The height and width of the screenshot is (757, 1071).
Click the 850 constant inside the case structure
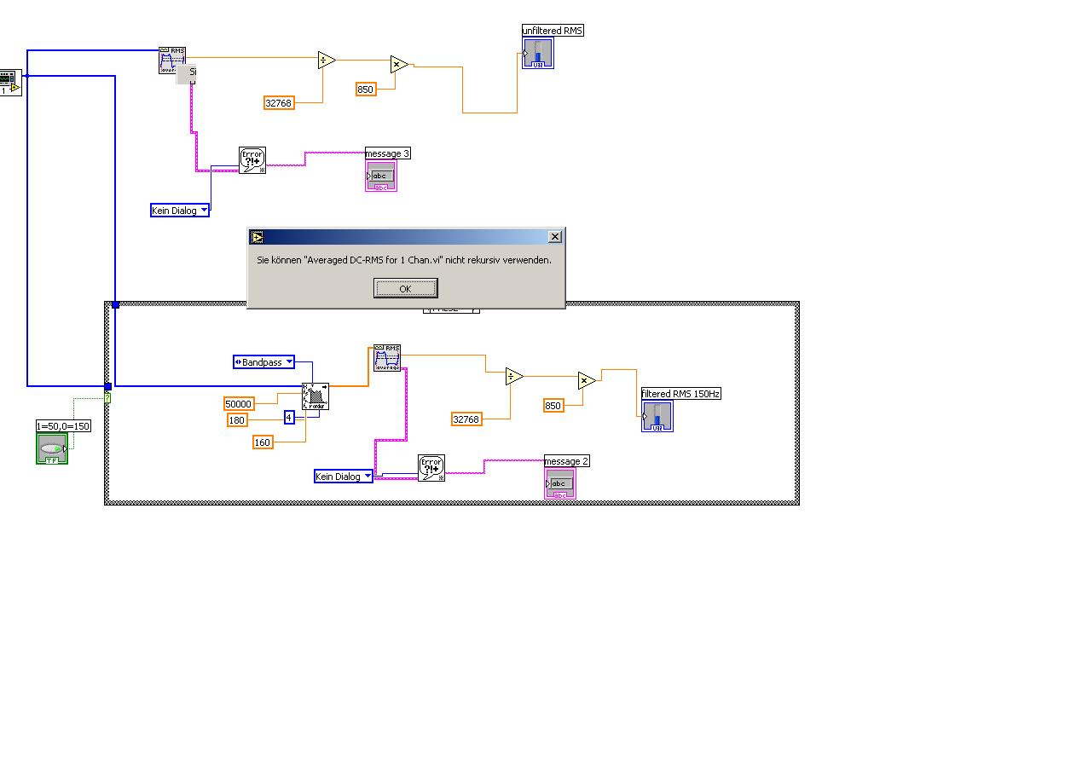click(x=553, y=406)
